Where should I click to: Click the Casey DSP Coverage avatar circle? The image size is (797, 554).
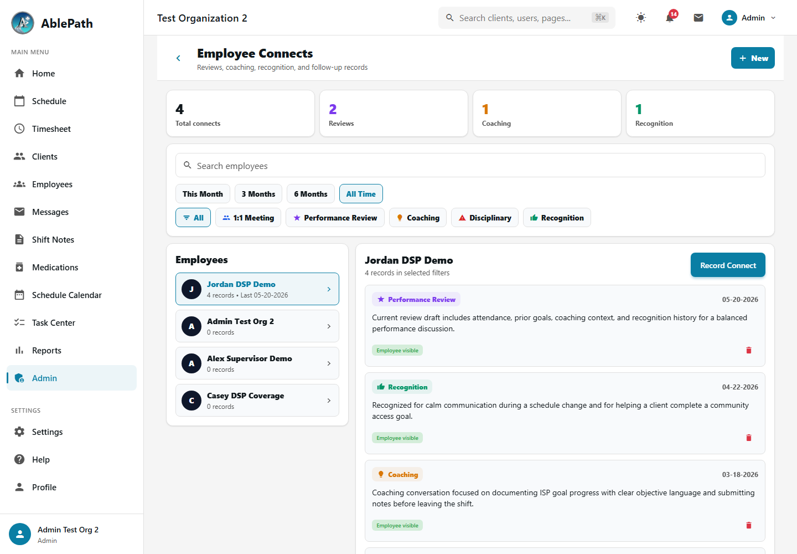(x=192, y=401)
